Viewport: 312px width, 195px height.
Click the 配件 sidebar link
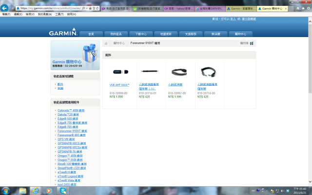click(60, 84)
